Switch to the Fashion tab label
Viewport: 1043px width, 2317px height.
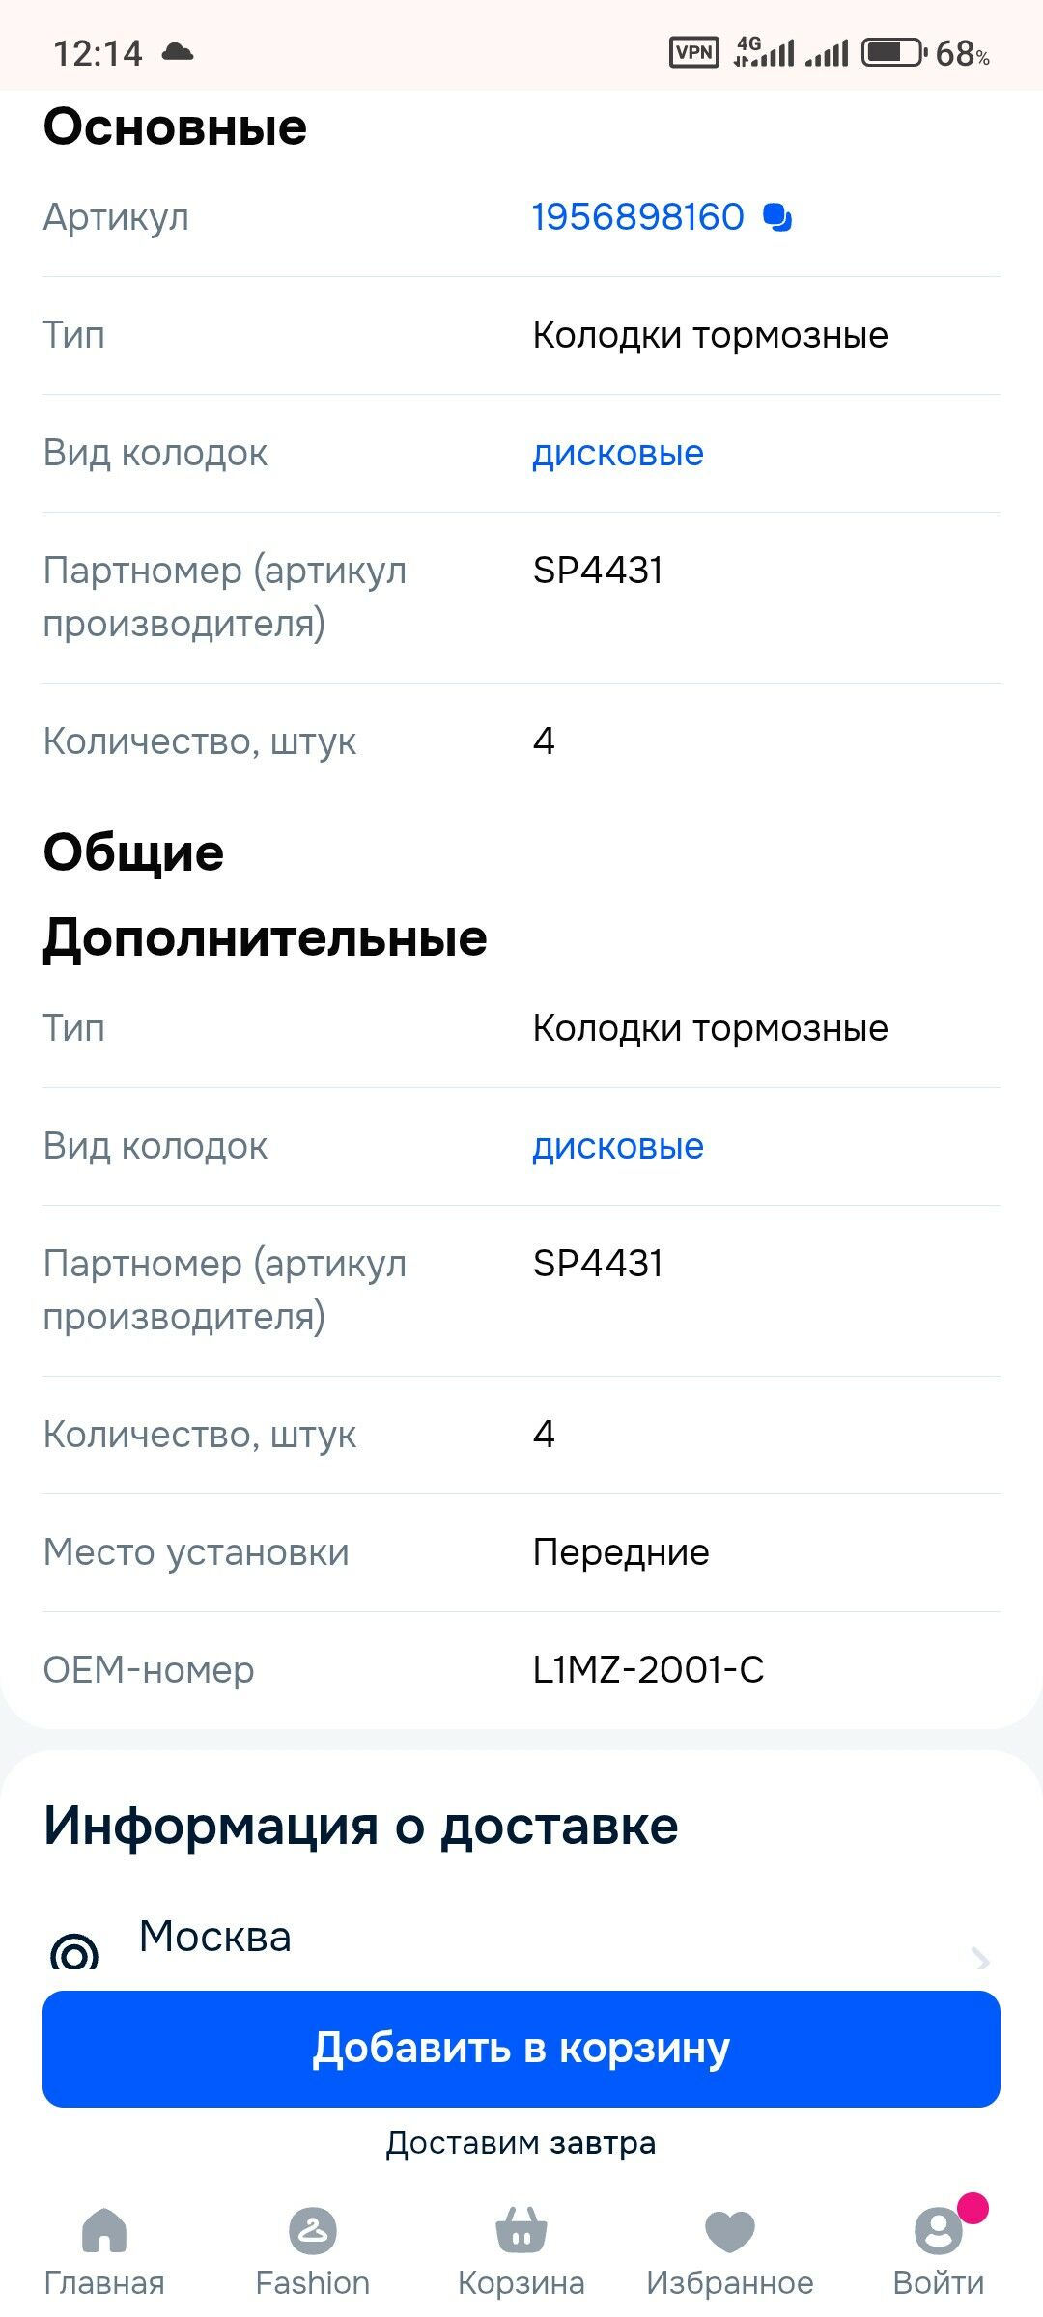tap(313, 2283)
